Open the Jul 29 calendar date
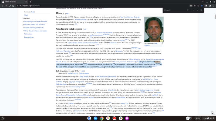The image size is (216, 121). pyautogui.click(x=198, y=118)
